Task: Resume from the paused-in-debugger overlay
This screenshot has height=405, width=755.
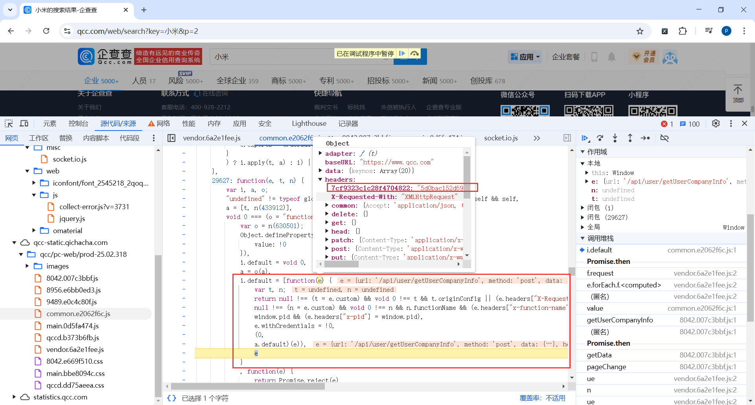Action: tap(402, 53)
